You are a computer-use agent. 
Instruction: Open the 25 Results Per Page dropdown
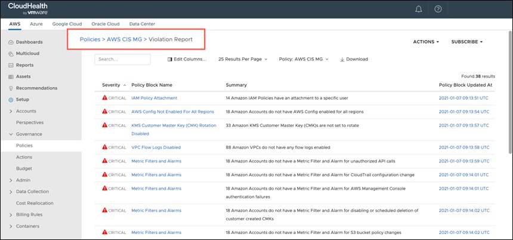tap(243, 59)
